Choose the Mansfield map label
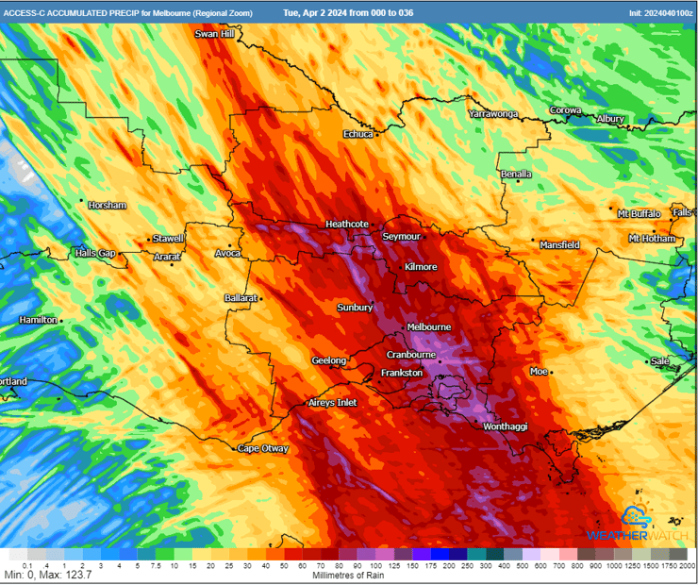Viewport: 698px width, 585px height. click(559, 245)
